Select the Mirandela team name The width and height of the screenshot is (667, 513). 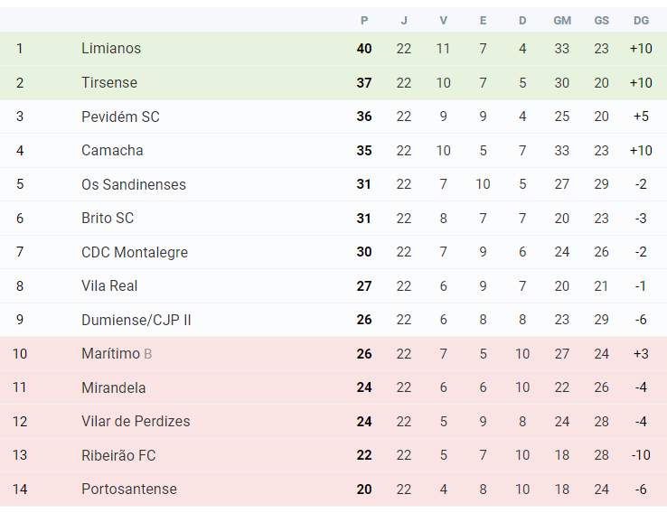(x=114, y=387)
